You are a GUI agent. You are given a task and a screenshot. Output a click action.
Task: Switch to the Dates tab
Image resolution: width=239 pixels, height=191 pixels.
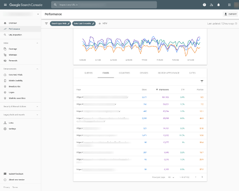(x=193, y=73)
